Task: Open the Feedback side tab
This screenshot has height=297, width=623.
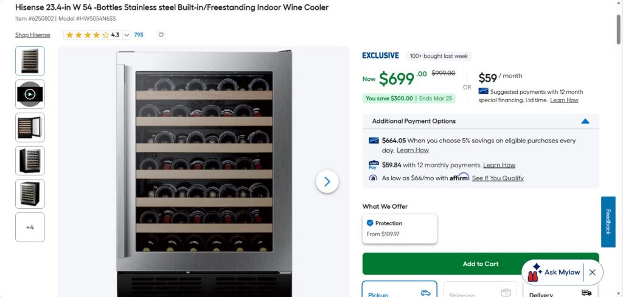Action: [608, 221]
